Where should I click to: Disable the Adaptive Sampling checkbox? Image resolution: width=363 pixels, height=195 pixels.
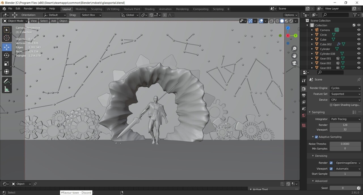[x=316, y=137]
